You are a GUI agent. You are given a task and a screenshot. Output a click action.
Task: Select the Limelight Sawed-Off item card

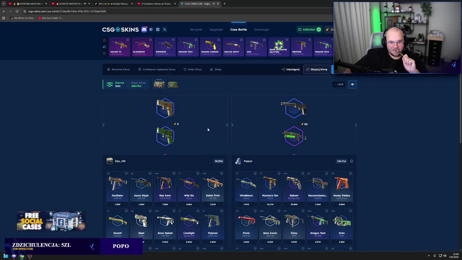189,226
